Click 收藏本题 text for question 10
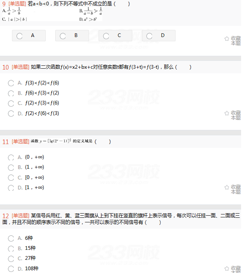Viewport: 244px width, 274px height. click(x=236, y=115)
